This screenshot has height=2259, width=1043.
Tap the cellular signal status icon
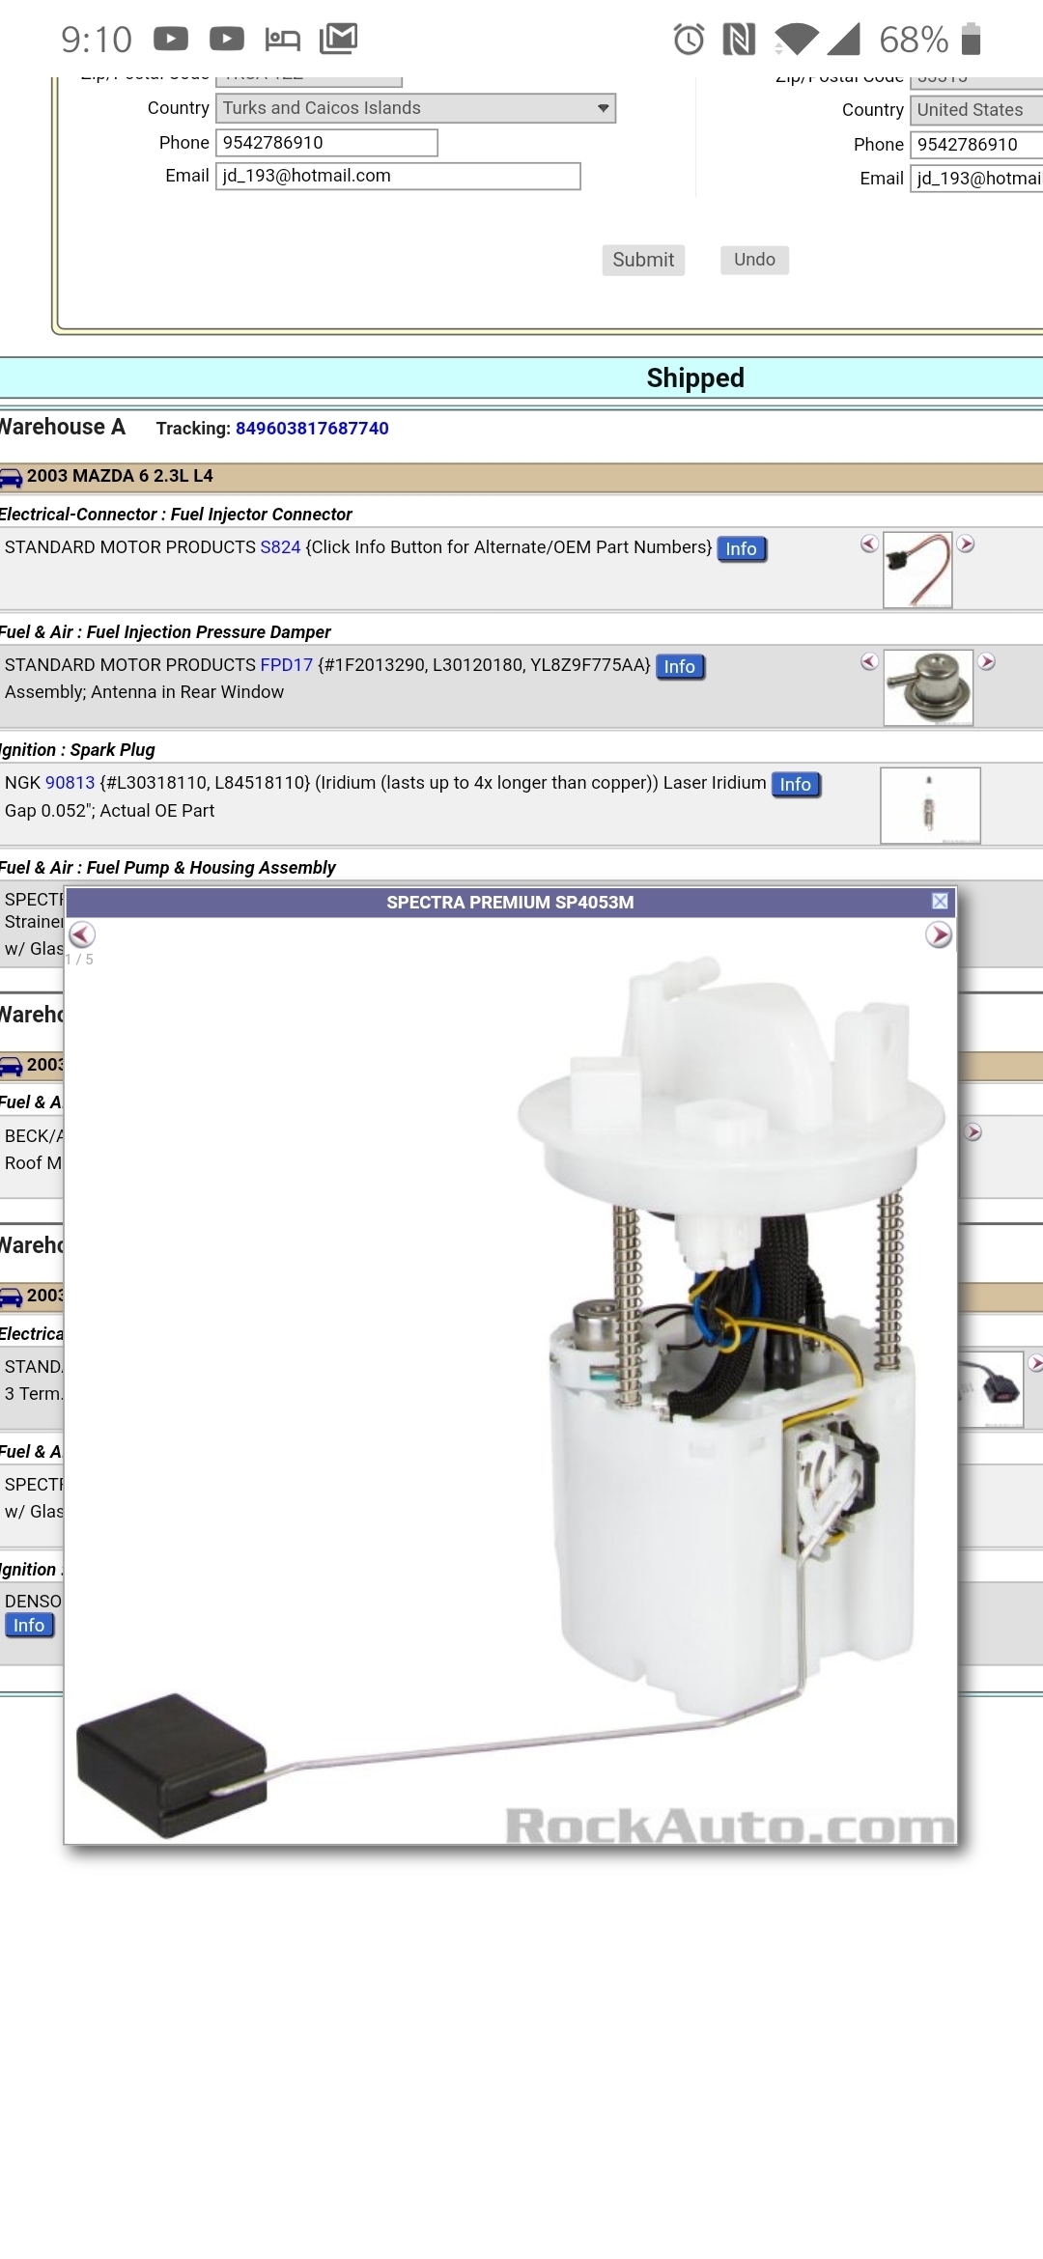(843, 40)
